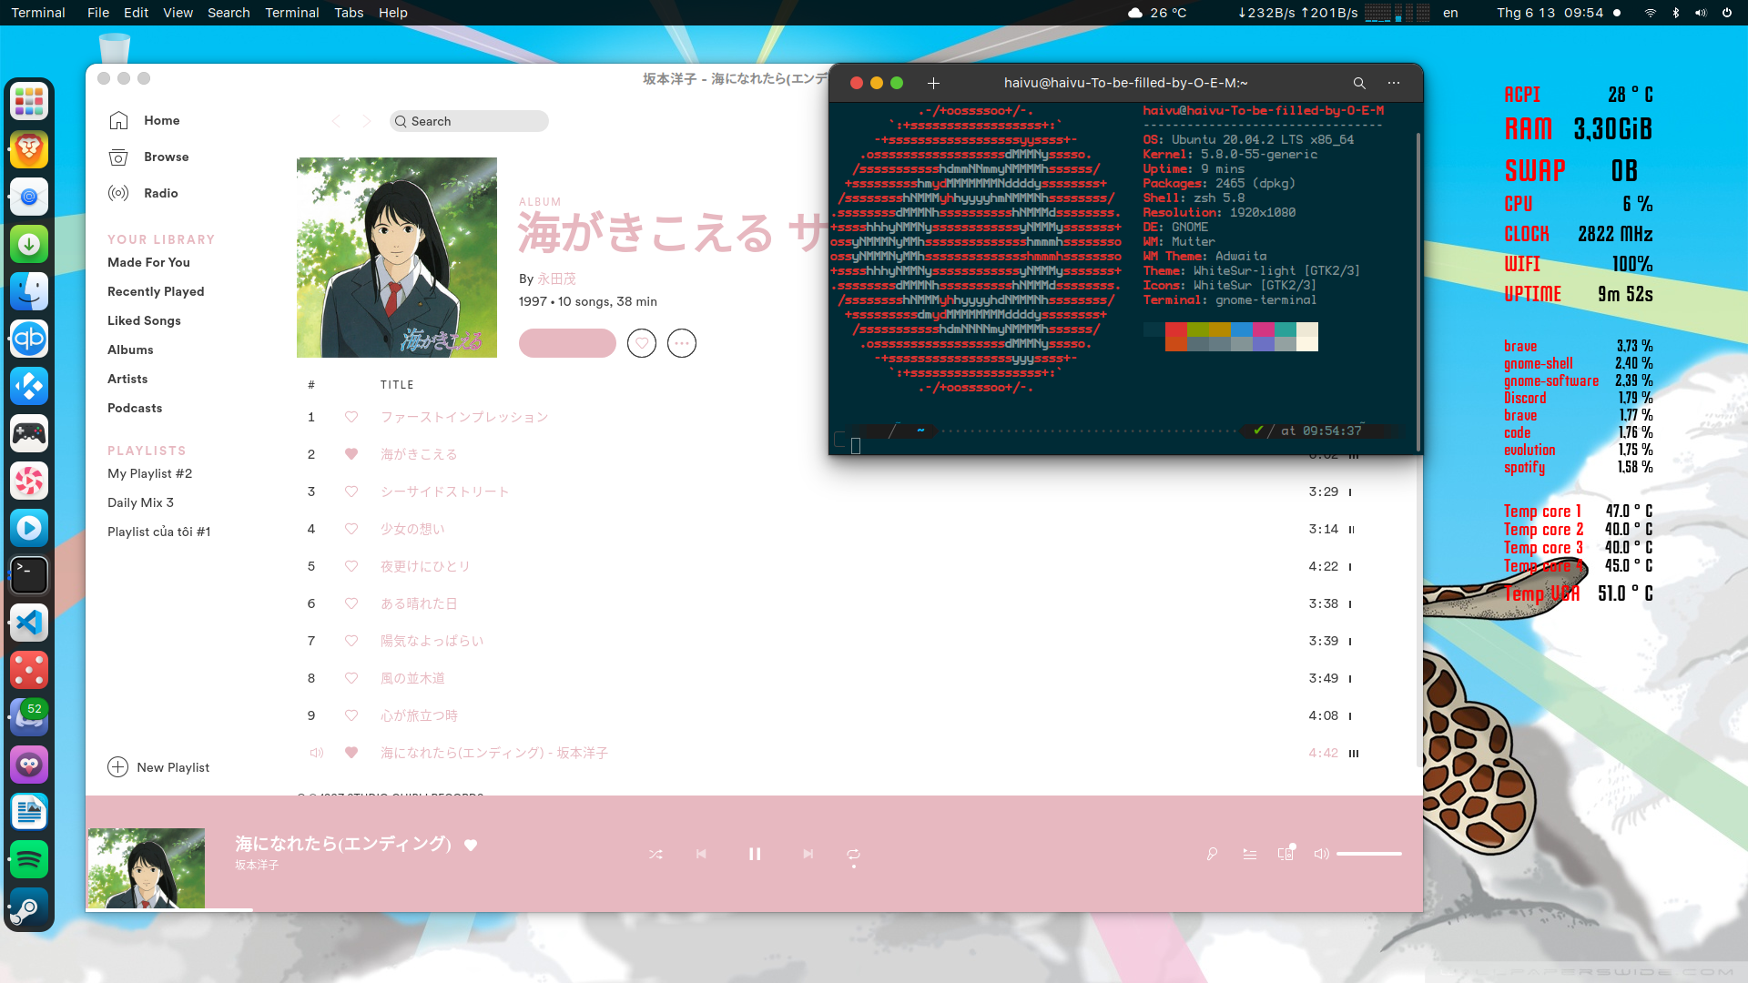
Task: Like the song 夜更けにひとり
Action: (x=351, y=566)
